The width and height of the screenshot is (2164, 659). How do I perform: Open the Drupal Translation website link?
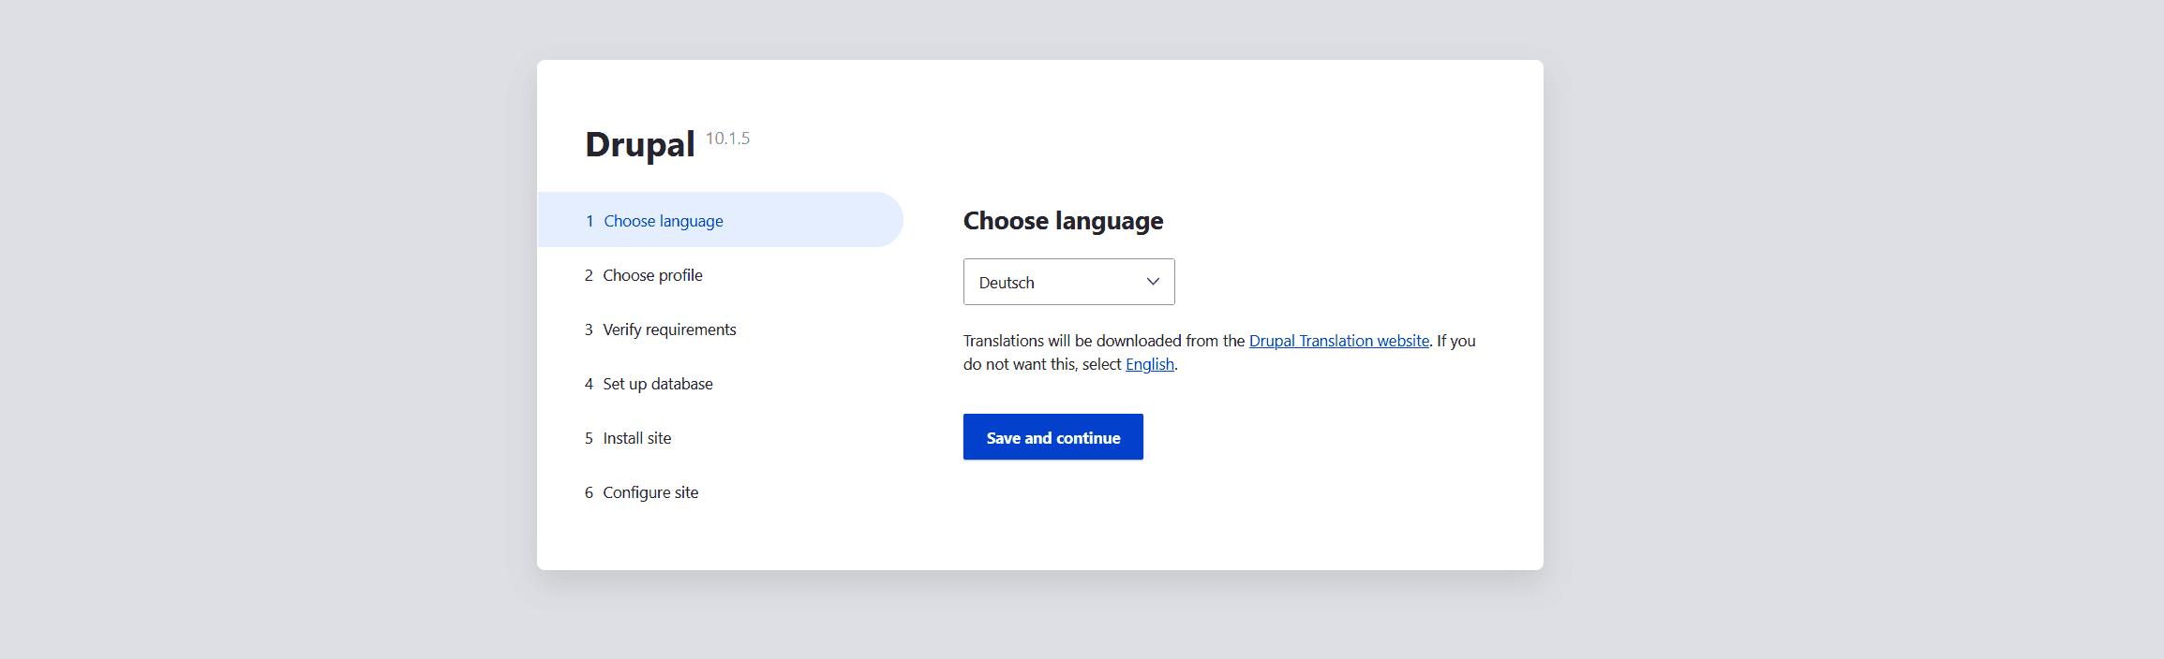[1339, 341]
